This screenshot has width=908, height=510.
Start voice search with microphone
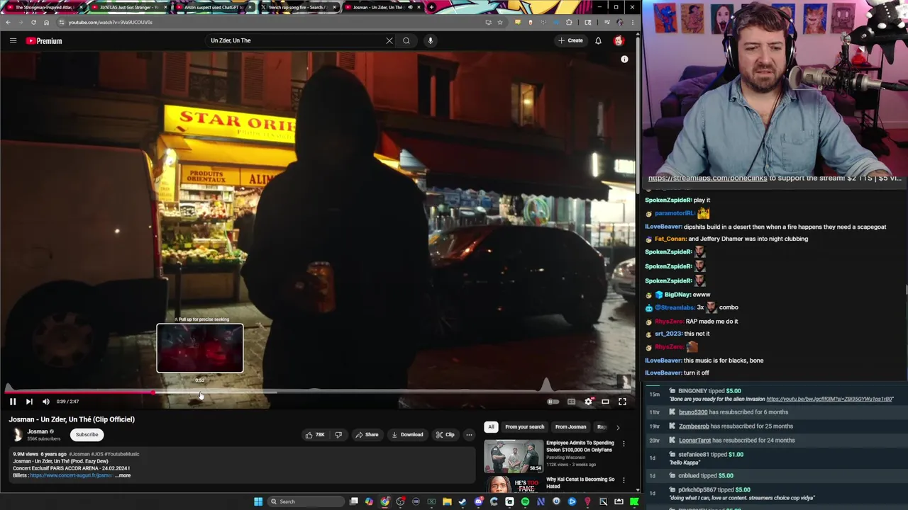(430, 40)
